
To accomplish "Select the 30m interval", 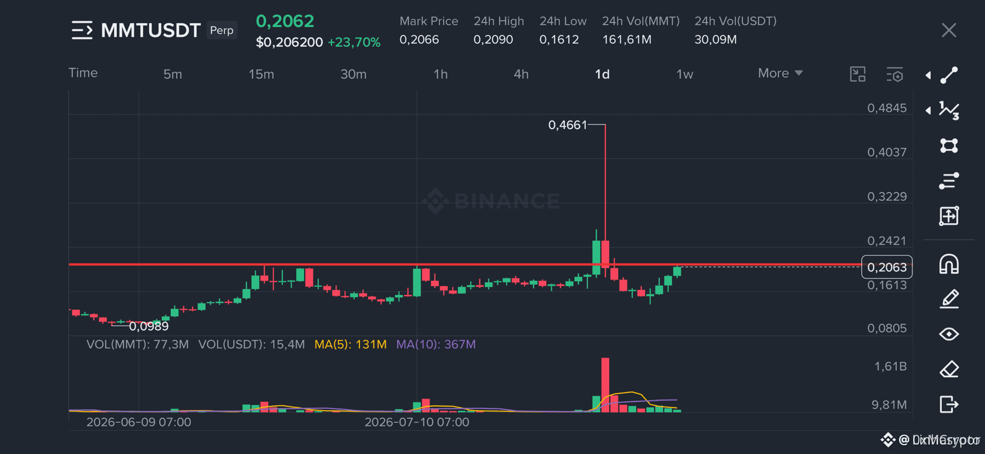I will coord(353,74).
